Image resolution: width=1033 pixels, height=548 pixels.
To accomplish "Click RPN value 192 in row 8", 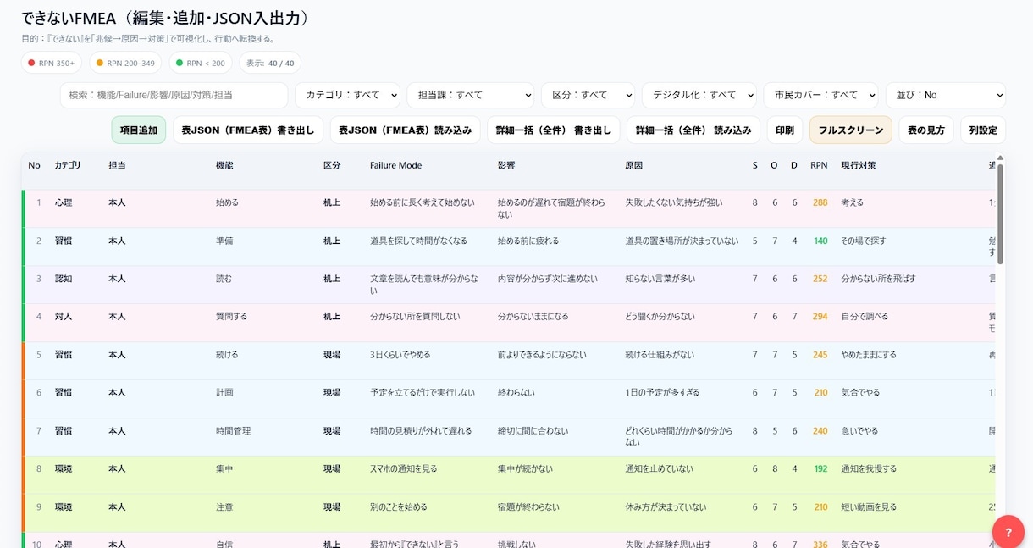I will coord(820,469).
